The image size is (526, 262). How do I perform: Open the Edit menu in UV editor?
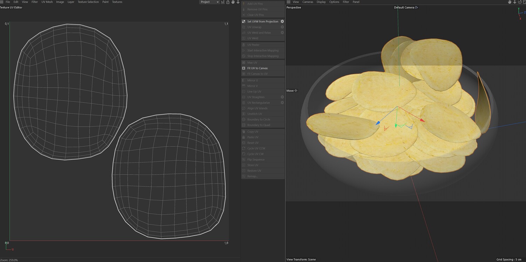coord(16,2)
